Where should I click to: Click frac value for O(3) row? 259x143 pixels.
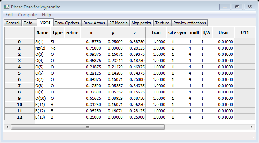coord(156,54)
